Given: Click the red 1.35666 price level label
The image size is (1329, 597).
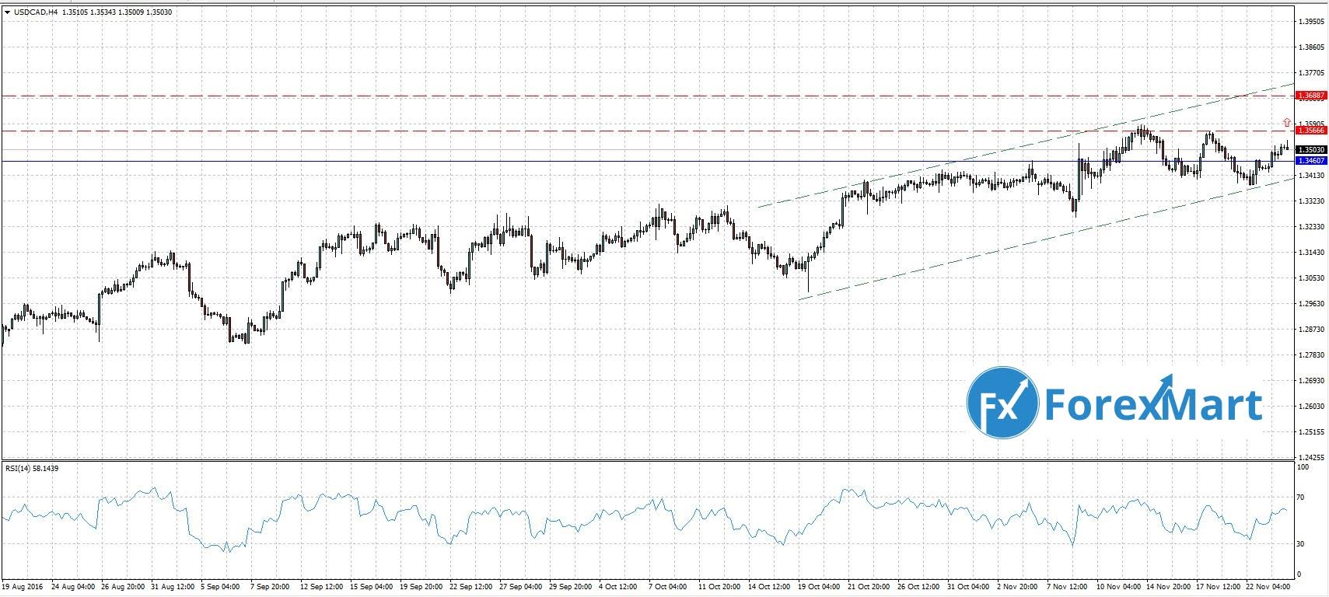Looking at the screenshot, I should 1312,131.
